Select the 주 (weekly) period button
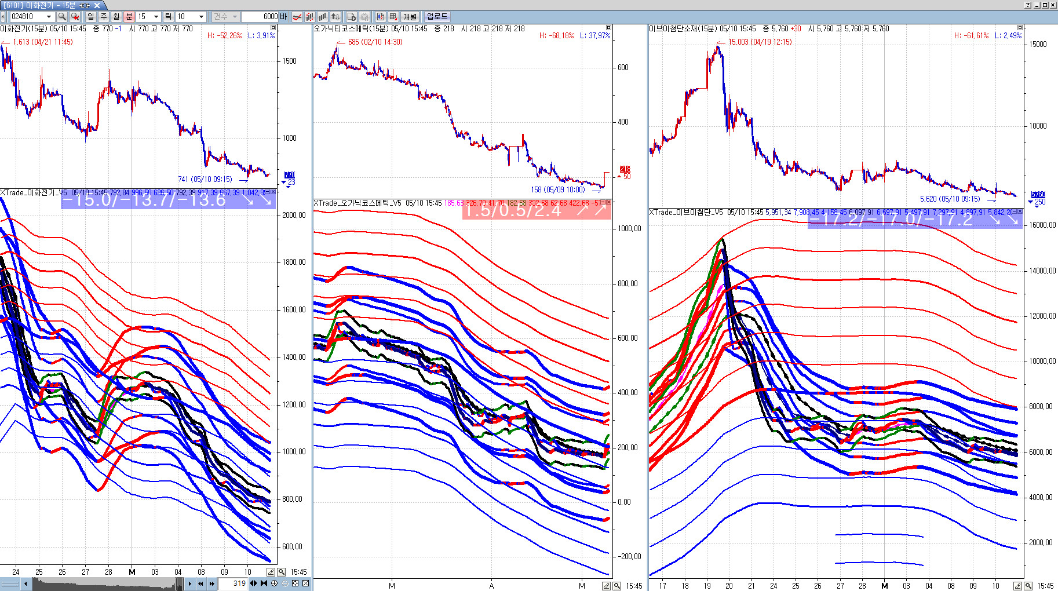Viewport: 1058px width, 591px height. pos(104,17)
